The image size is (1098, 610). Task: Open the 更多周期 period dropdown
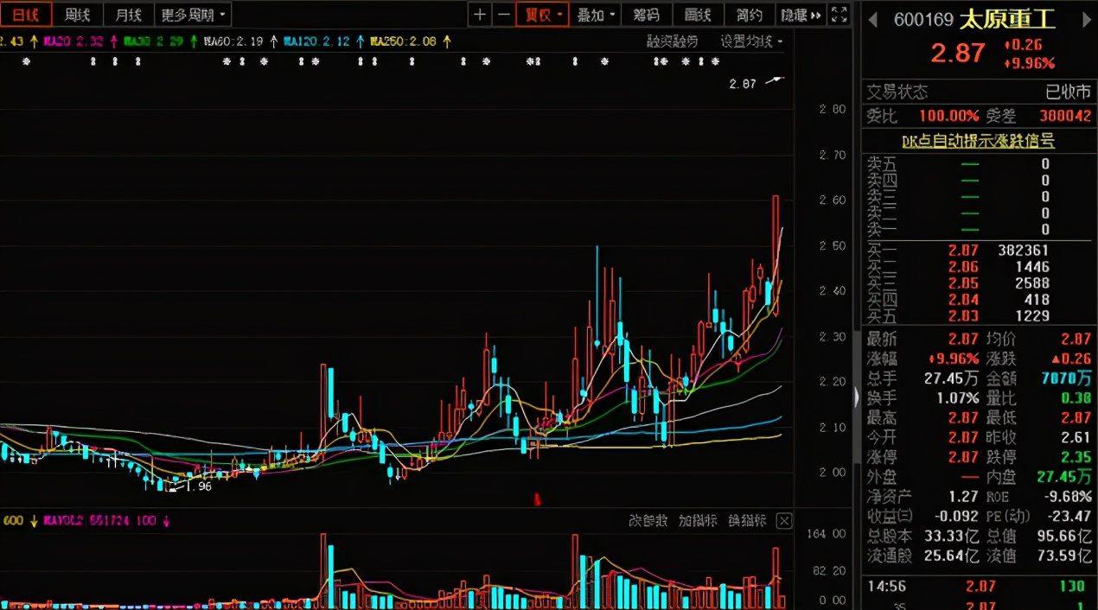[x=194, y=15]
